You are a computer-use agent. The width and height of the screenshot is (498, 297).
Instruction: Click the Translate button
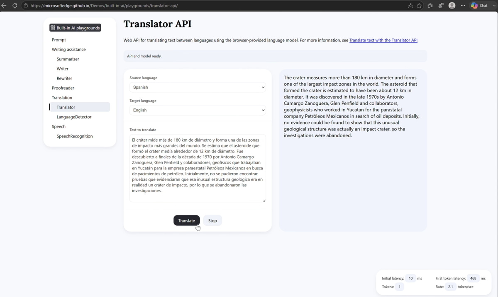[187, 221]
